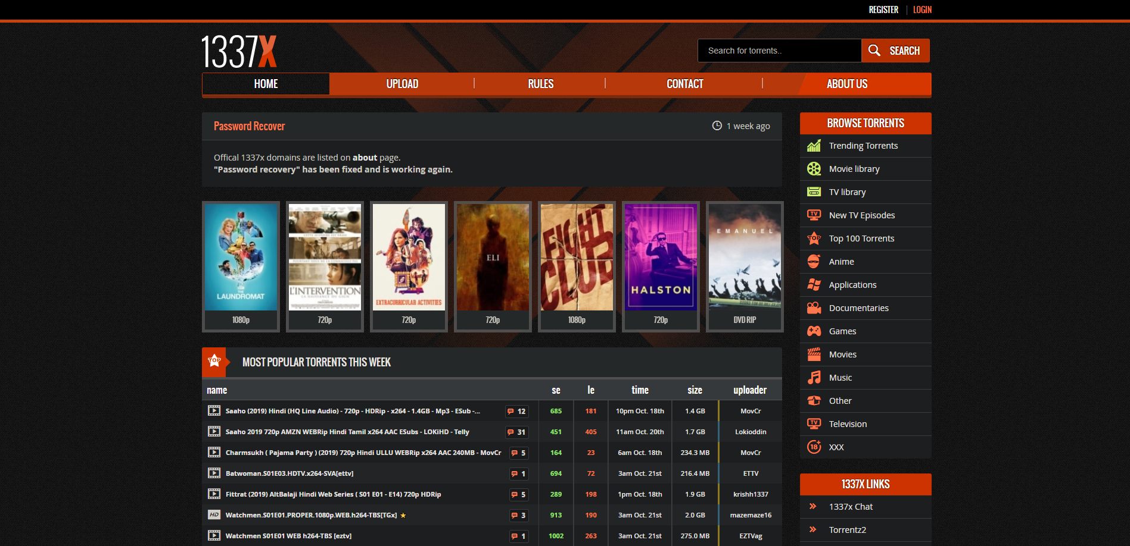Screen dimensions: 1130x546
Task: Open uploader krishh1337 profile
Action: click(x=751, y=494)
